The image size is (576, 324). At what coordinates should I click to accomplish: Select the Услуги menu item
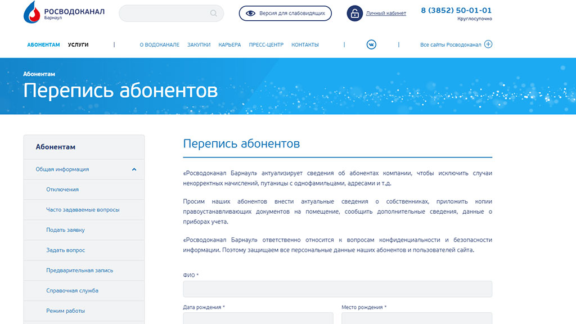click(78, 45)
